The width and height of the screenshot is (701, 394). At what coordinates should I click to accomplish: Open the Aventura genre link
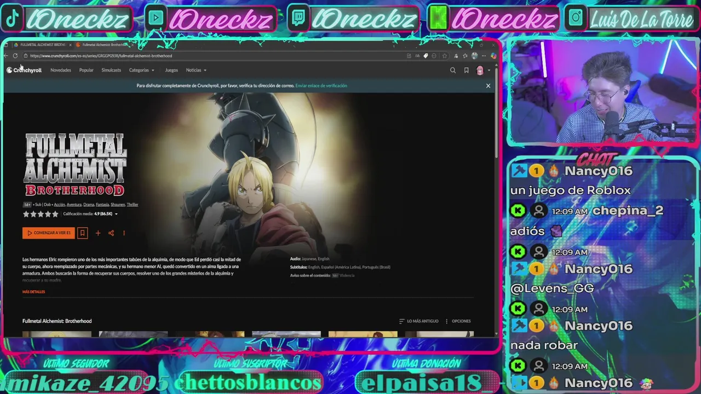(74, 205)
